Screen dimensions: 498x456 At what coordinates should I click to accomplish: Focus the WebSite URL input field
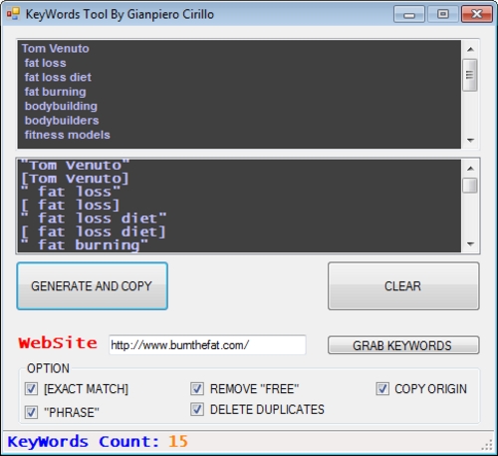coord(207,345)
